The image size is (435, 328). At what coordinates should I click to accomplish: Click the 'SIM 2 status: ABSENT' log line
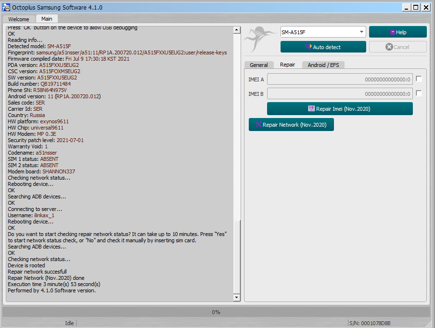click(x=33, y=165)
